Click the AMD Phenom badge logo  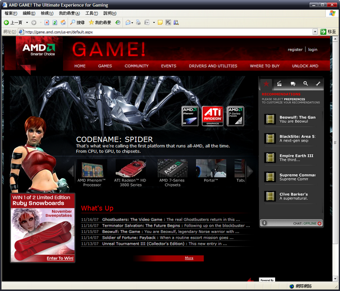(190, 116)
